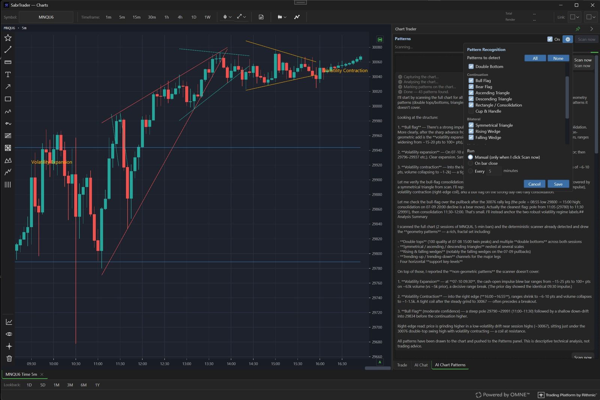
Task: Click Scan now button in Patterns header
Action: coord(586,39)
